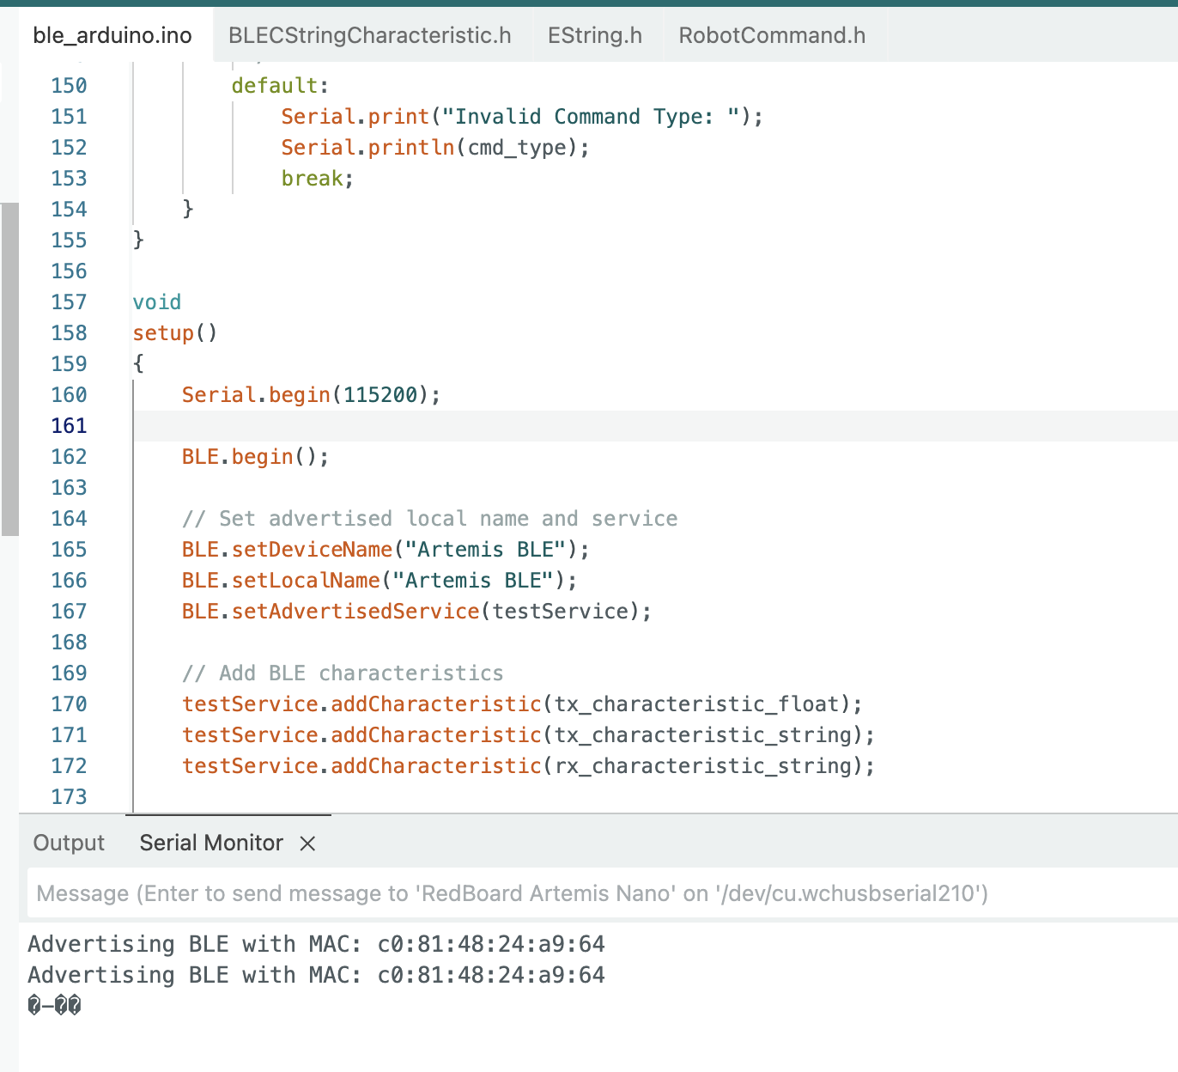Switch to the BLECStringCharacteristic.h tab
The image size is (1178, 1072).
coord(369,35)
